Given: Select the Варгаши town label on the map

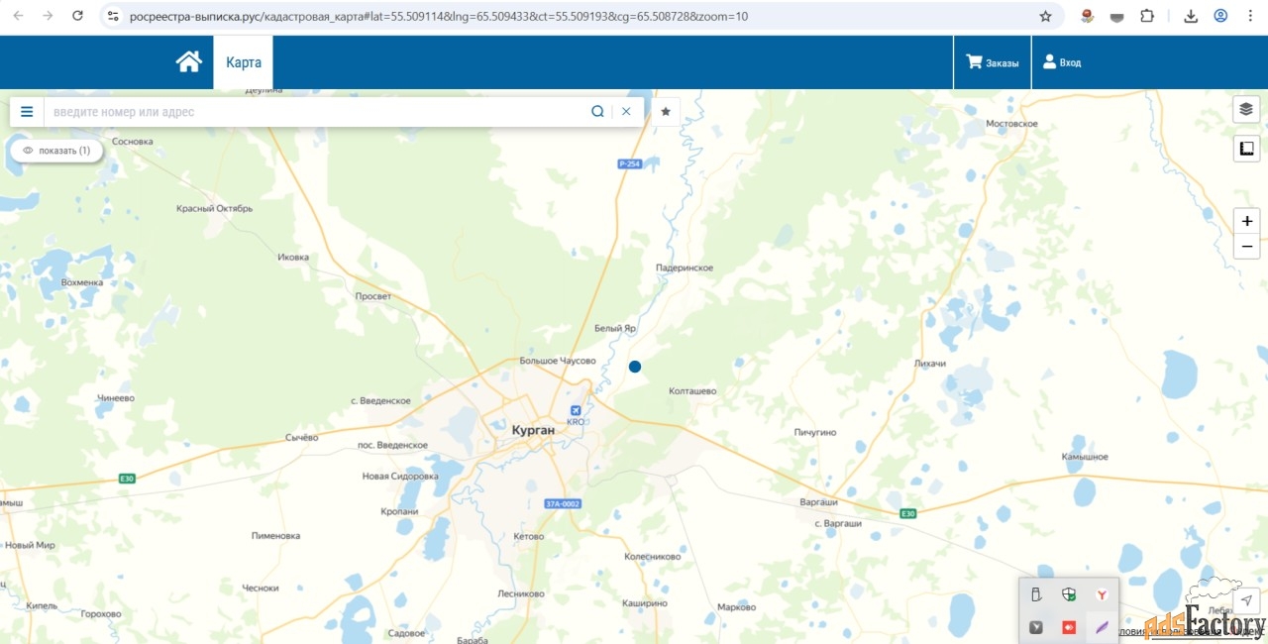Looking at the screenshot, I should click(818, 503).
